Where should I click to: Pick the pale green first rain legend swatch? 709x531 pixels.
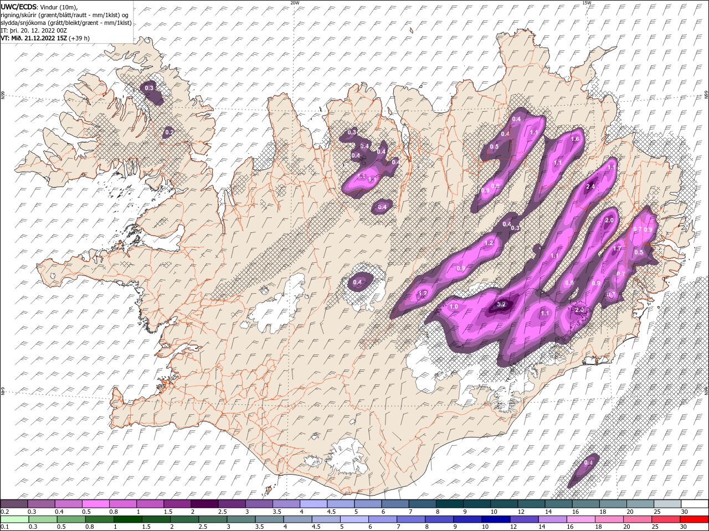(14, 519)
